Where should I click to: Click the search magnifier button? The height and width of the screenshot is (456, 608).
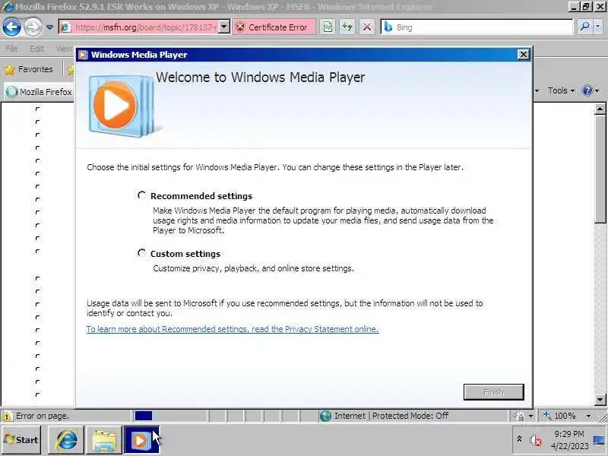point(584,27)
